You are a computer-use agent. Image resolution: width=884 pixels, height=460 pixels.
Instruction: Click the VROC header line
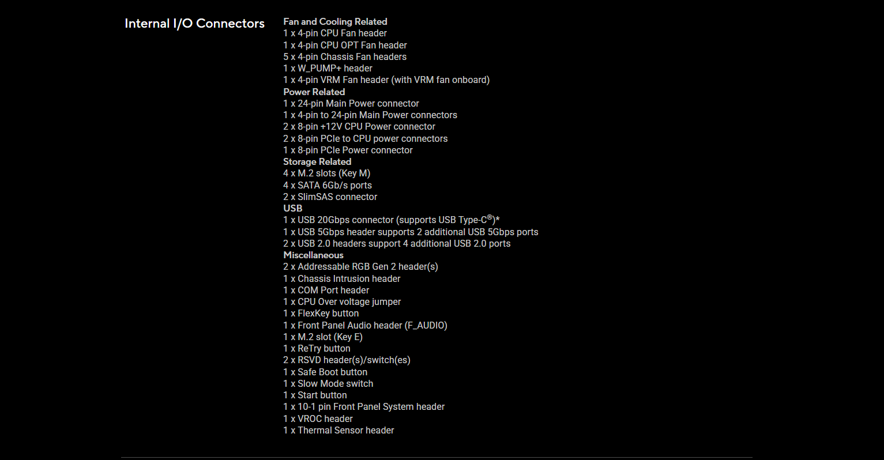[318, 418]
